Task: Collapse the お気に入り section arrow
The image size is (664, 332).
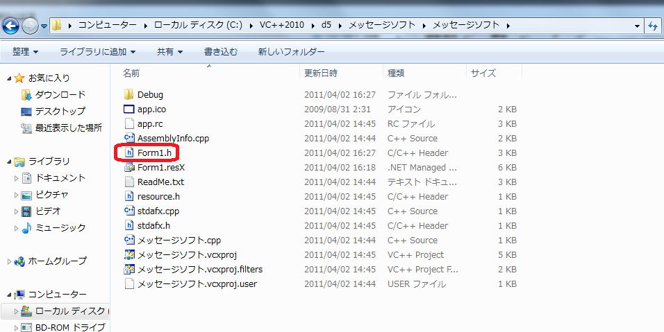Action: coord(9,78)
